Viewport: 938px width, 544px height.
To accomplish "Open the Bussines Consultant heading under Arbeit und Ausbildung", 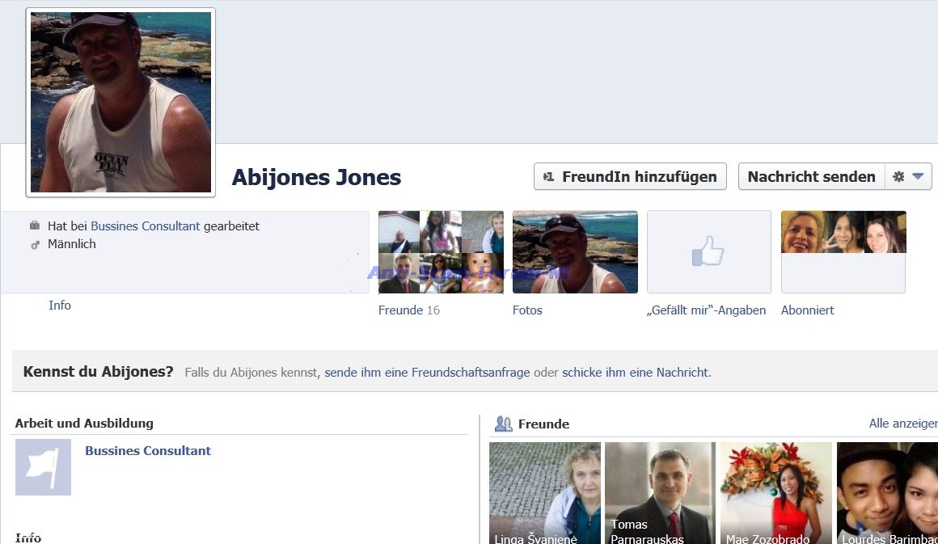I will click(x=148, y=451).
